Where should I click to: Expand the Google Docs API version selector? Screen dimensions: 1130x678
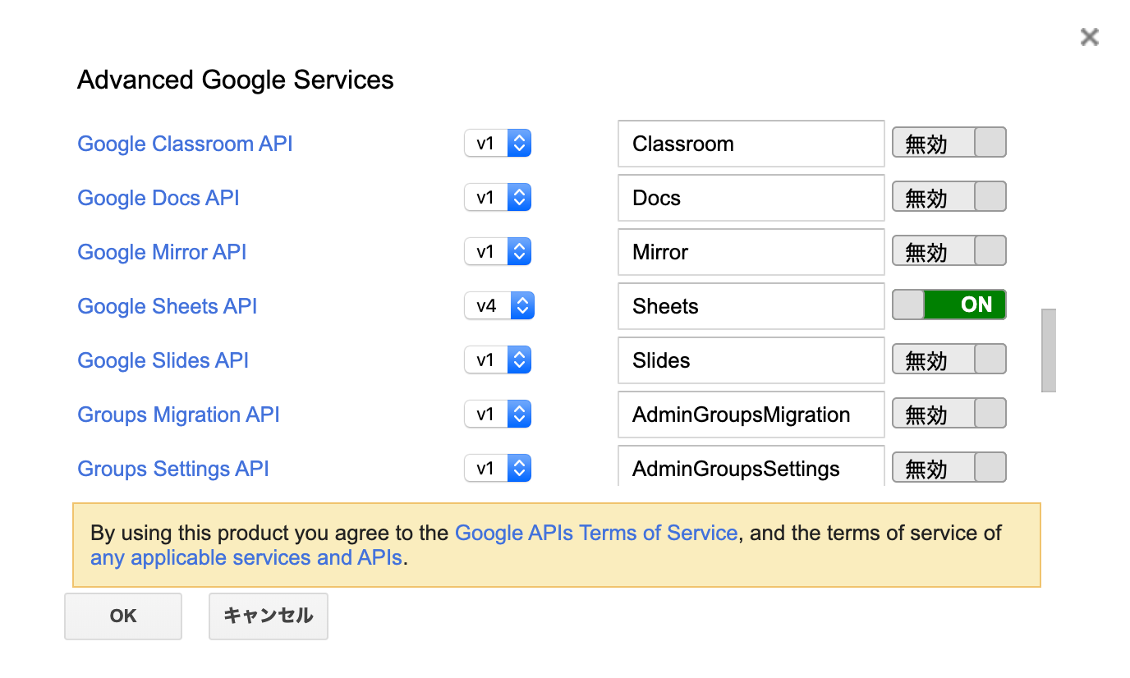(498, 198)
